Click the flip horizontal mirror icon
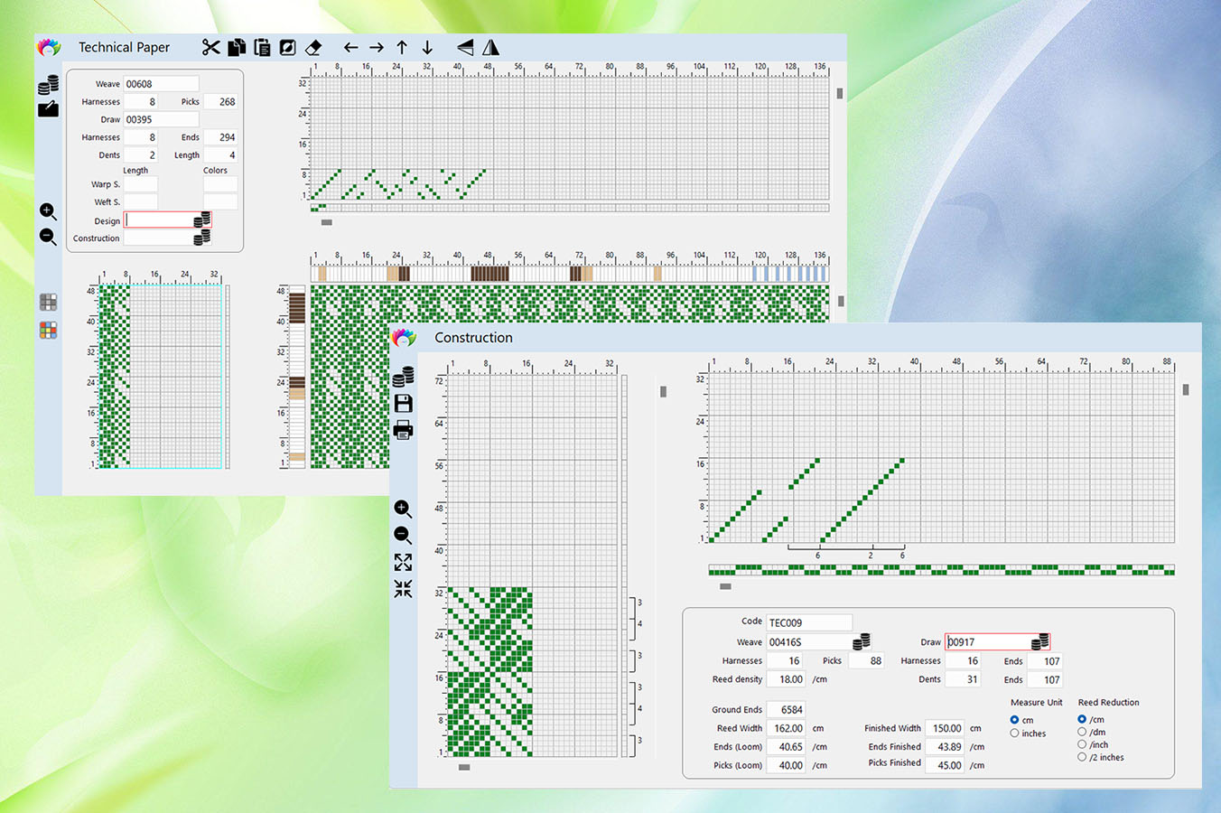The image size is (1221, 813). click(x=490, y=48)
